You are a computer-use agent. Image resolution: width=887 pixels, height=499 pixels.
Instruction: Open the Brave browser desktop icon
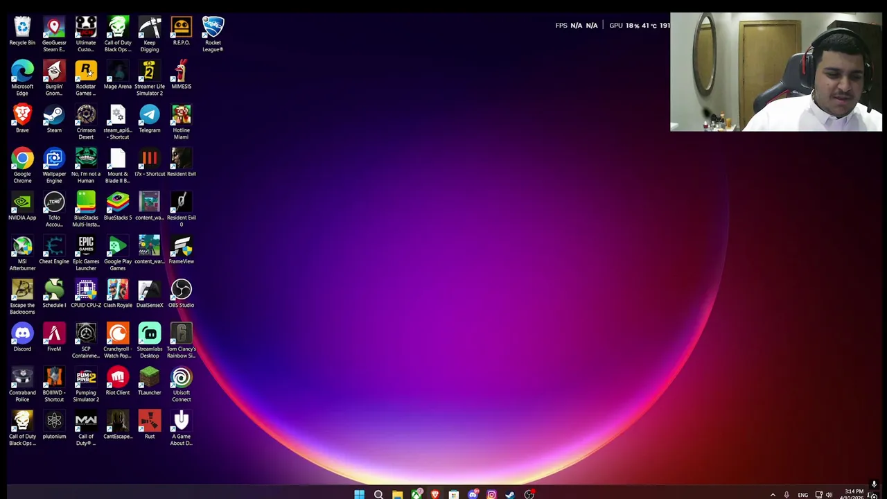coord(22,119)
